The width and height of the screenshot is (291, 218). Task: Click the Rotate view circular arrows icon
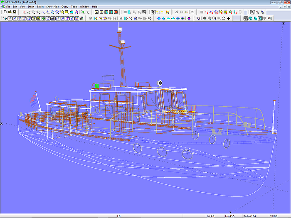pos(224,18)
